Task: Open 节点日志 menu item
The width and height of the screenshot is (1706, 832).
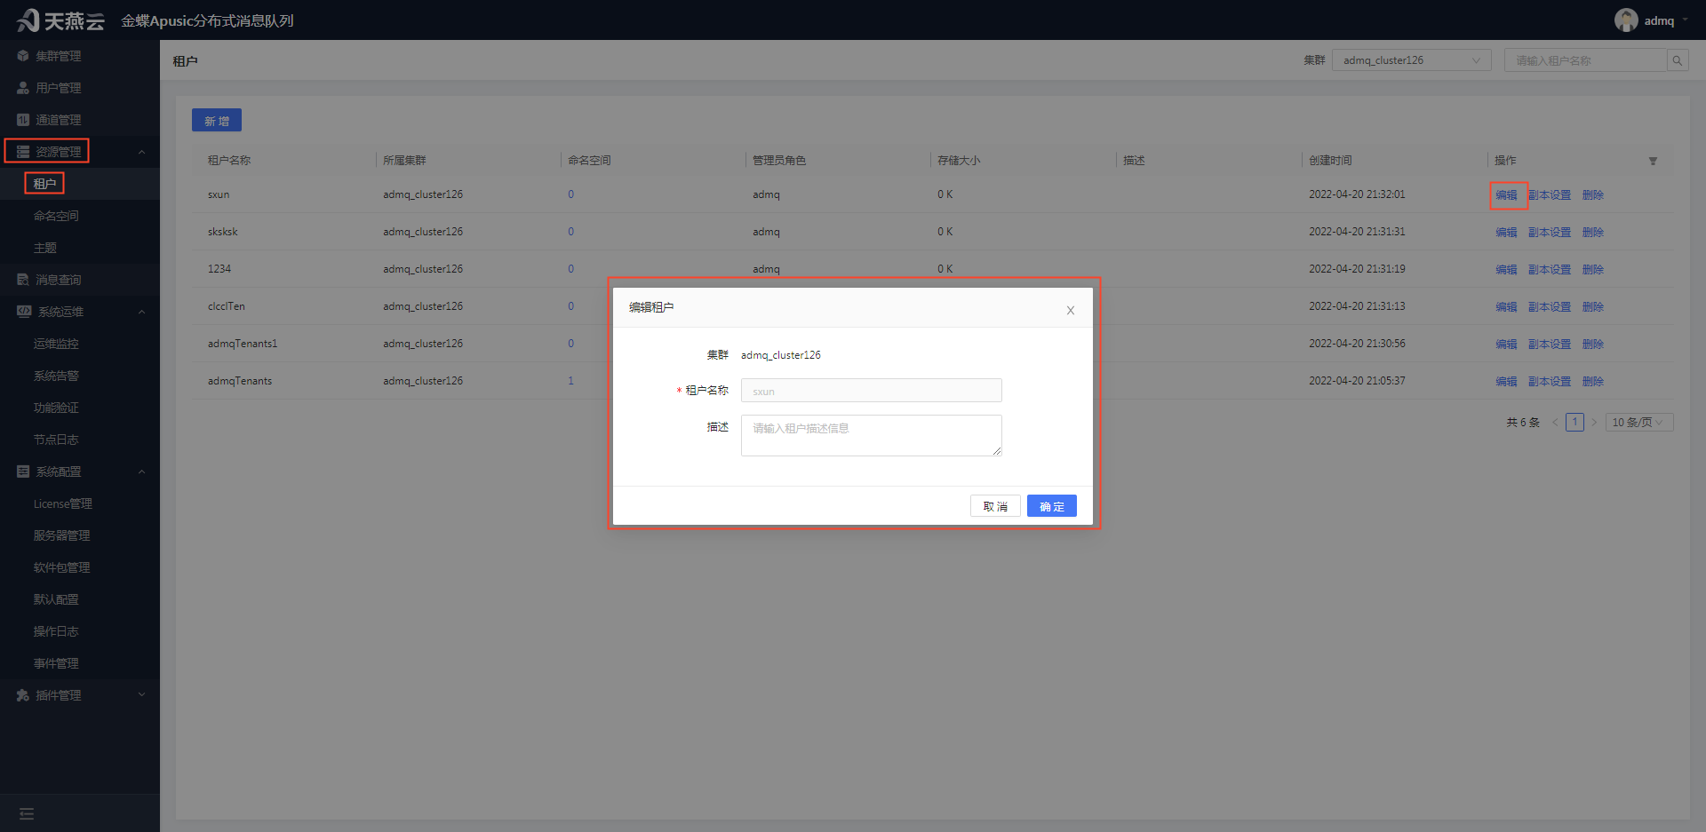Action: pos(56,440)
